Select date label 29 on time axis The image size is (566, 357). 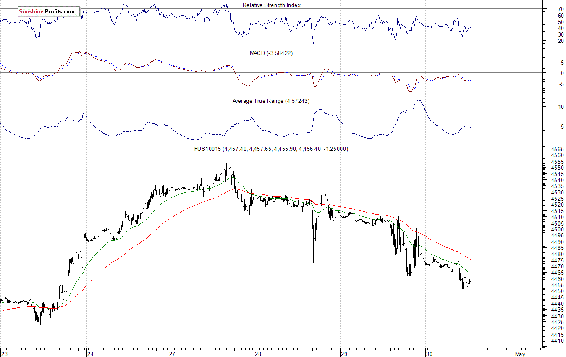pyautogui.click(x=344, y=354)
